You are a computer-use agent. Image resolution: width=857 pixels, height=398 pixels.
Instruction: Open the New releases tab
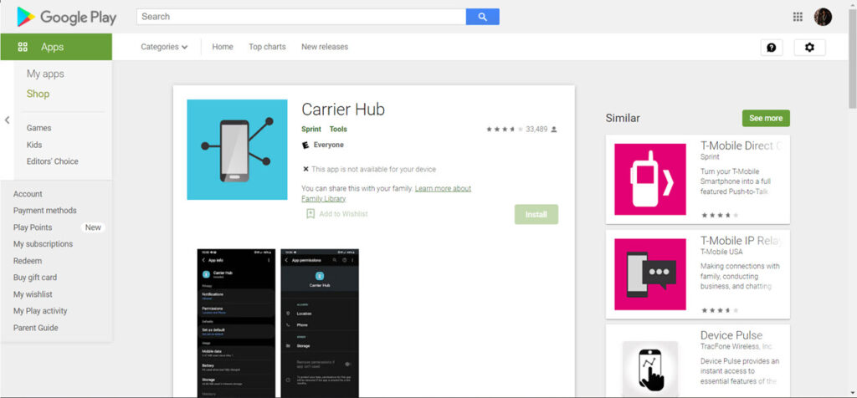click(x=325, y=47)
